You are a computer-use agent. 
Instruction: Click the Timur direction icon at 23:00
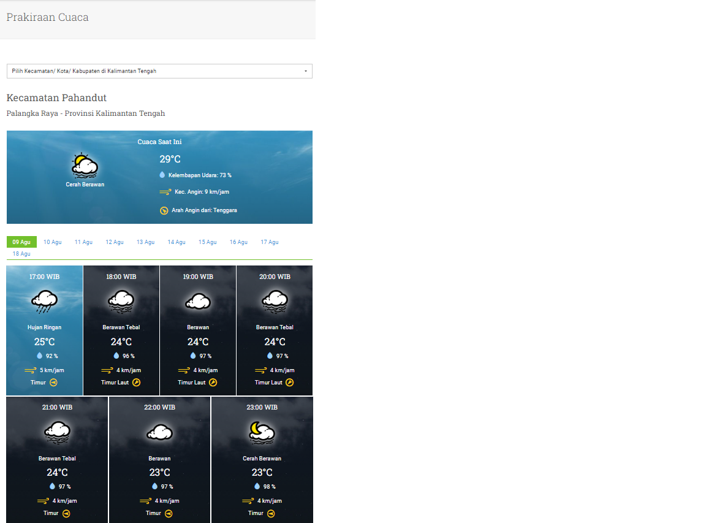pos(271,514)
